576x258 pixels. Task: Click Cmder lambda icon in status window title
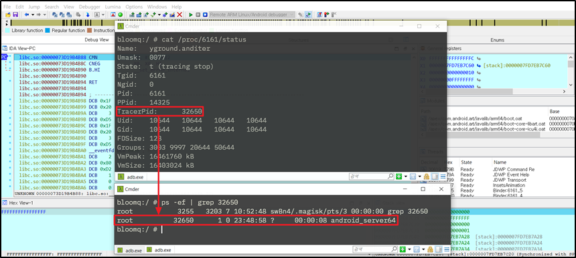point(121,26)
